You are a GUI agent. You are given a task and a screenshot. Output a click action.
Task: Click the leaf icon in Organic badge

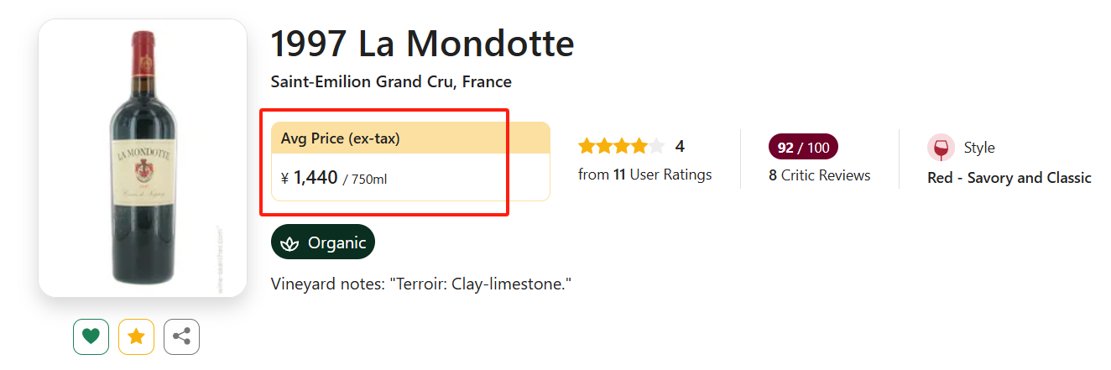click(290, 243)
